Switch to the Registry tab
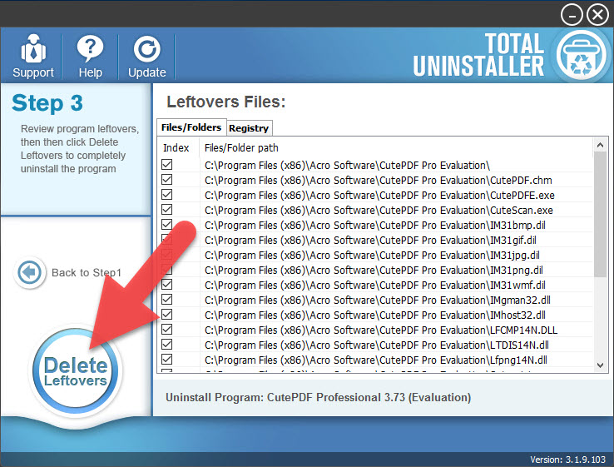 pyautogui.click(x=249, y=128)
